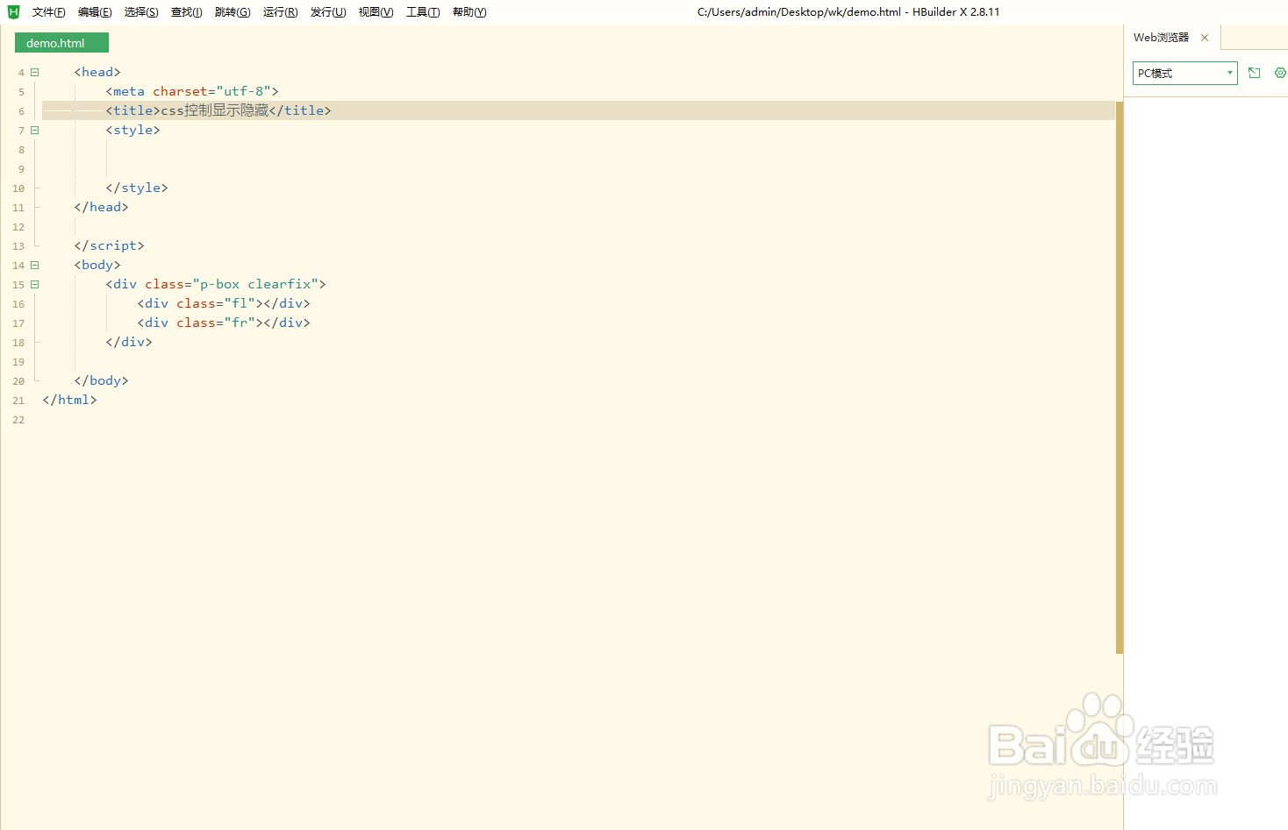Click the "p-box clearfix" class value
Image resolution: width=1288 pixels, height=830 pixels.
(x=255, y=284)
